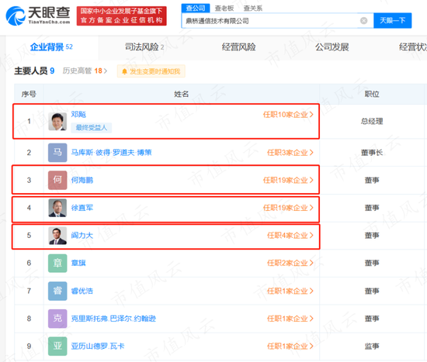Click 天眼一下 search button
This screenshot has height=362, width=427.
[392, 20]
